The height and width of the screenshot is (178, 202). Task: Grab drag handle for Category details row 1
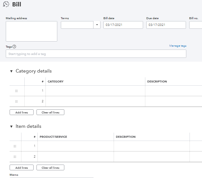pos(16,91)
